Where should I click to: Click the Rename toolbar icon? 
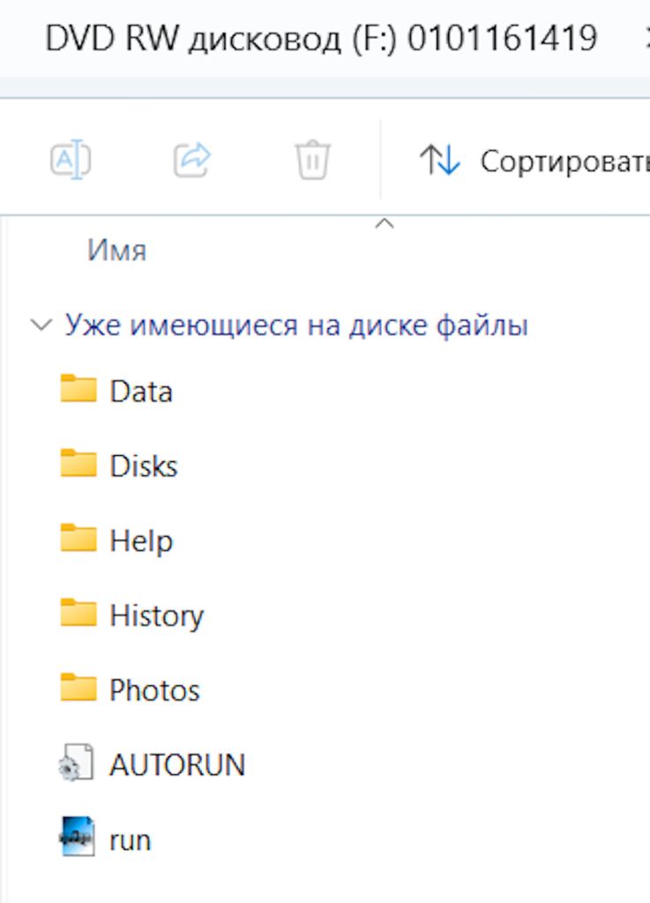point(71,160)
